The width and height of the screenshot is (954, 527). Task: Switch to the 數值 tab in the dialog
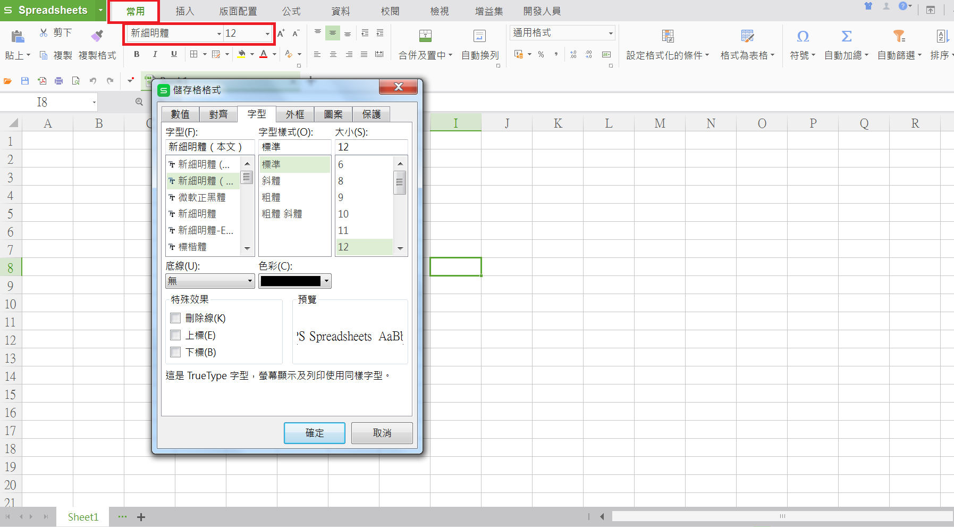coord(180,114)
